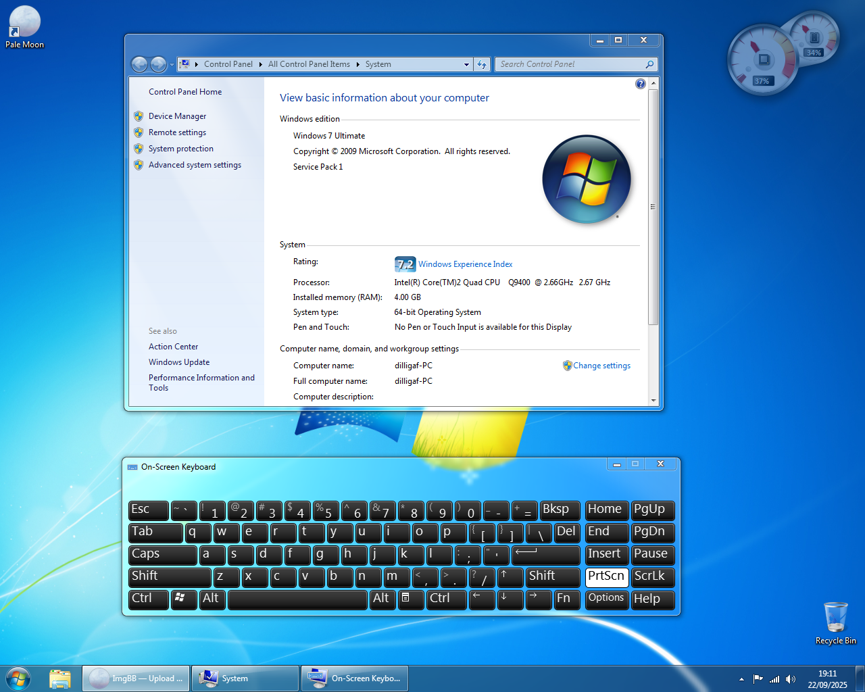Open the Recycle Bin desktop icon
The height and width of the screenshot is (692, 865).
(x=835, y=623)
